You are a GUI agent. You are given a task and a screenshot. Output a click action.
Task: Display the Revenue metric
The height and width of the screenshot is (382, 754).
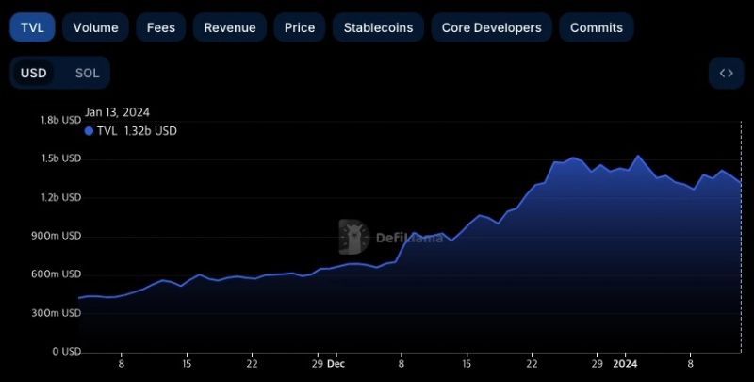click(230, 27)
